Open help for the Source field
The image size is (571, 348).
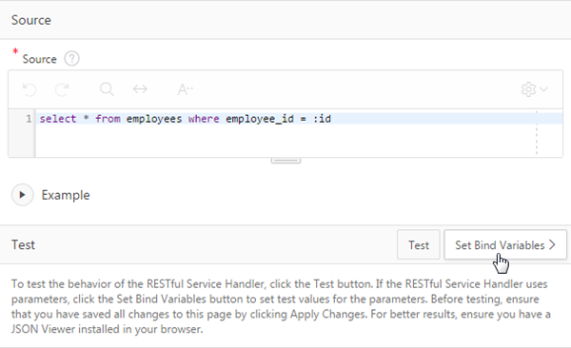(x=71, y=59)
